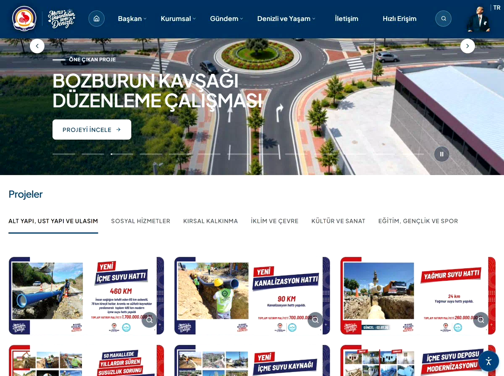This screenshot has height=376, width=504.
Task: Select the Kırsal Kalkınma tab
Action: pyautogui.click(x=210, y=221)
